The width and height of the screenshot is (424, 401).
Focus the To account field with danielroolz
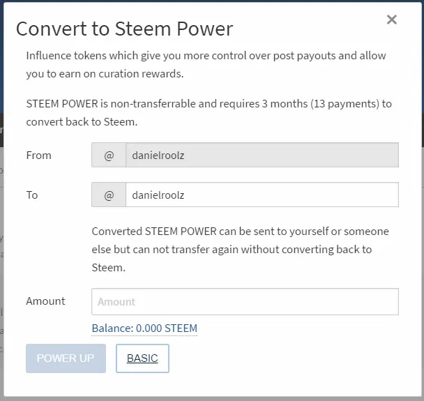point(262,195)
